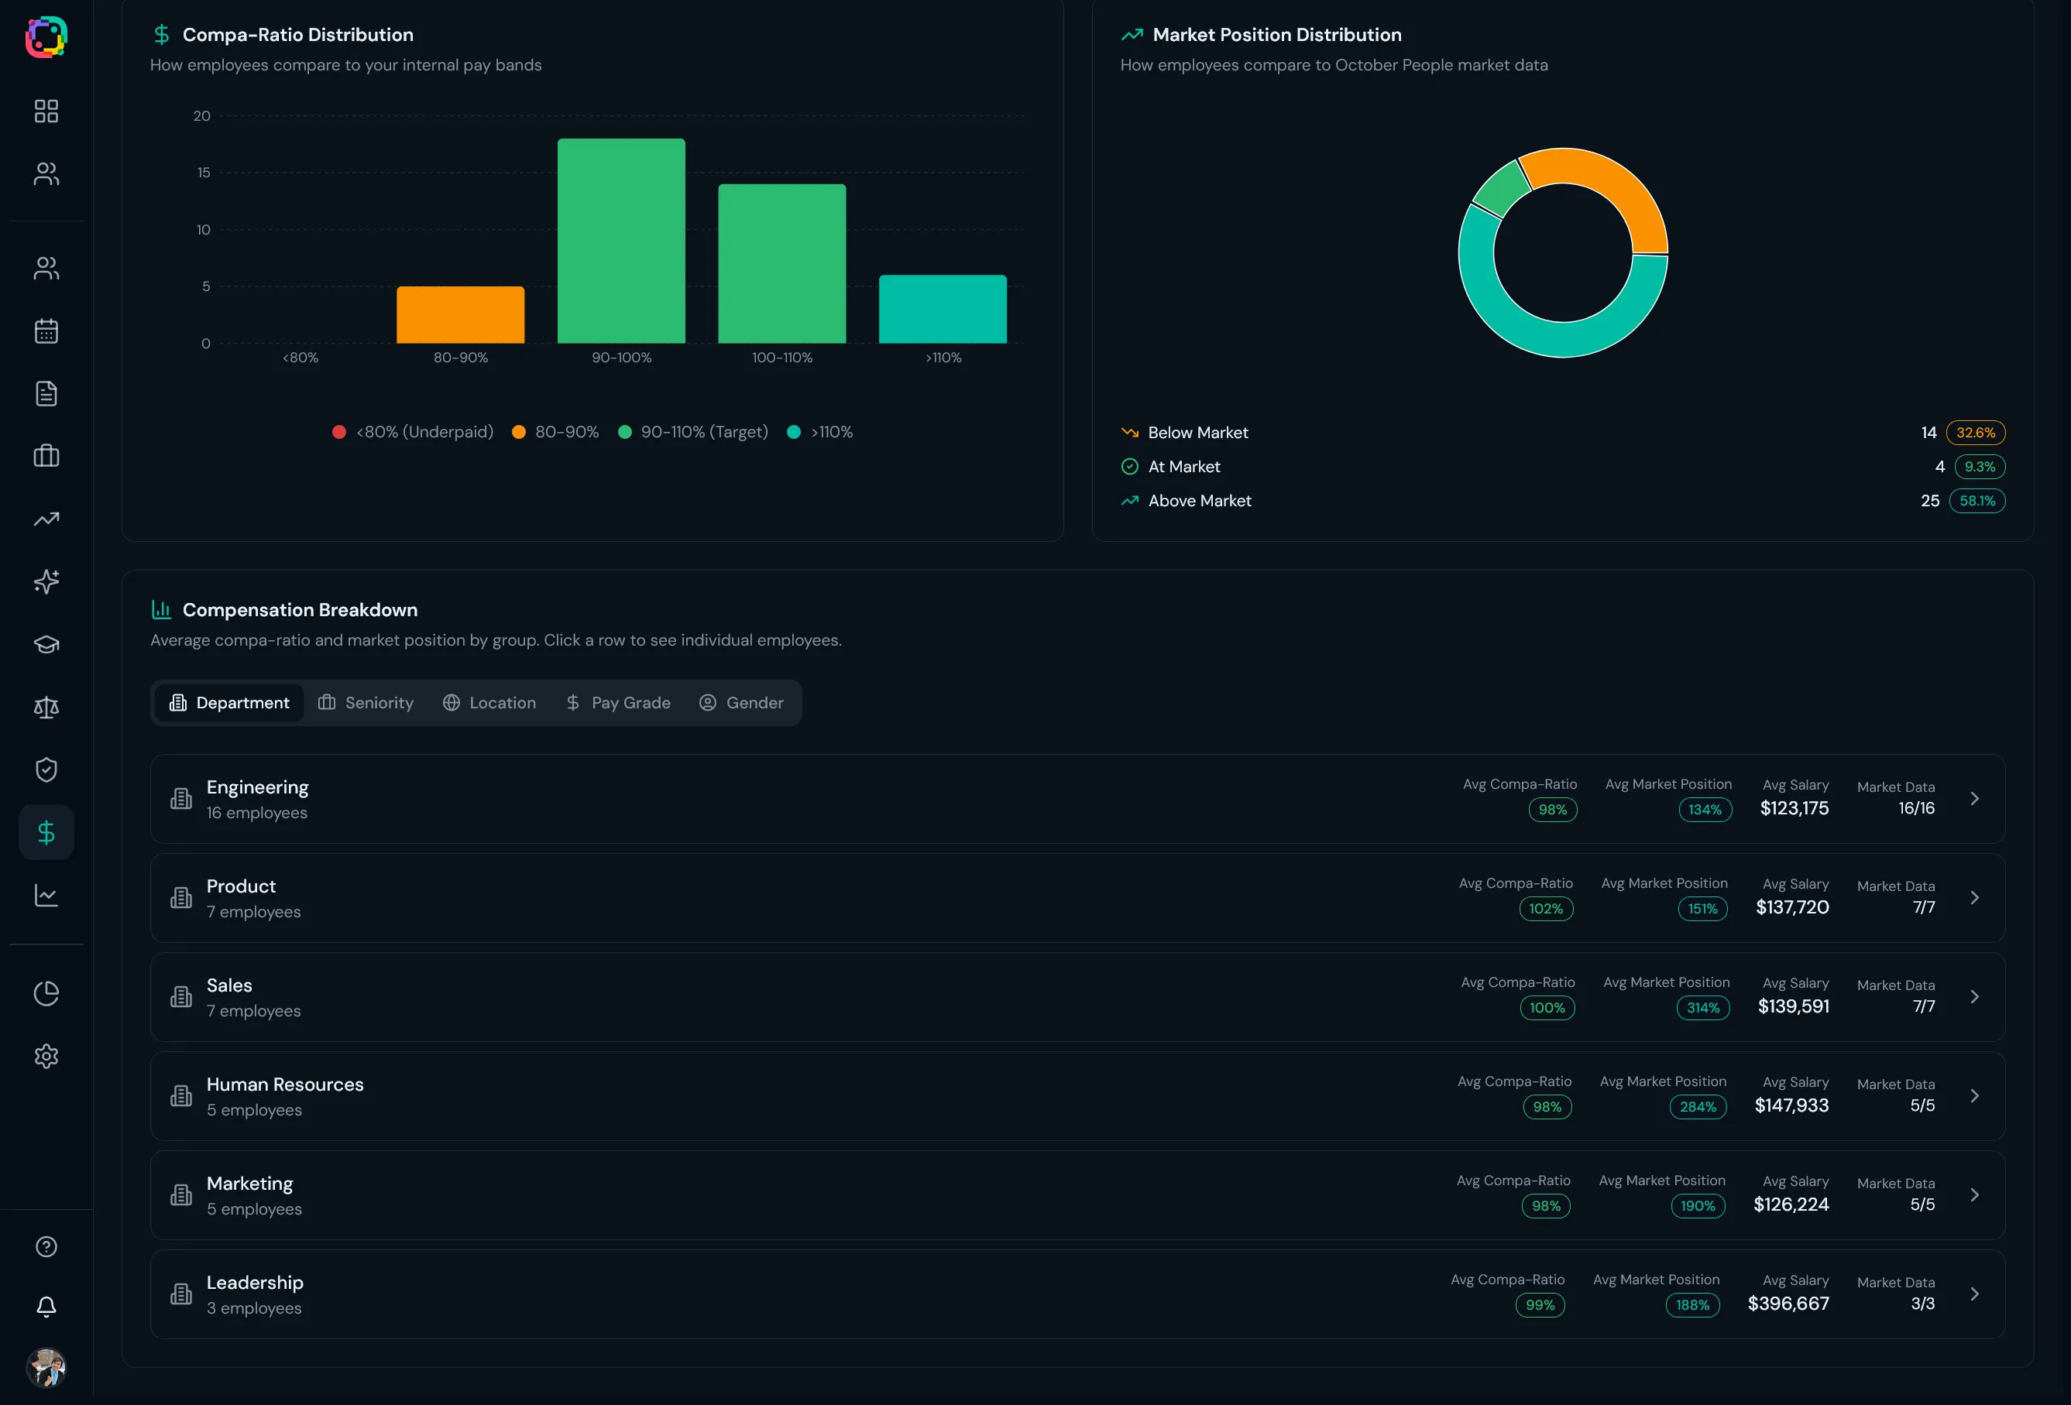Expand the Sales department row chevron

[x=1974, y=997]
